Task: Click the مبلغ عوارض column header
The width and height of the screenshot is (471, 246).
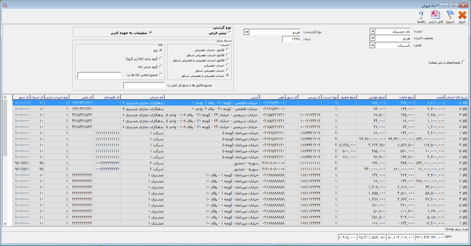Action: coord(371,97)
